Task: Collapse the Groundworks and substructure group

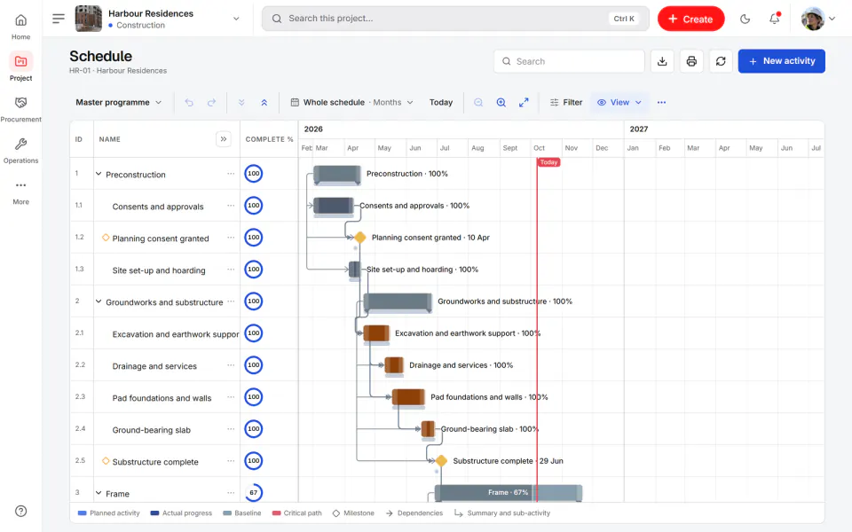Action: 99,301
